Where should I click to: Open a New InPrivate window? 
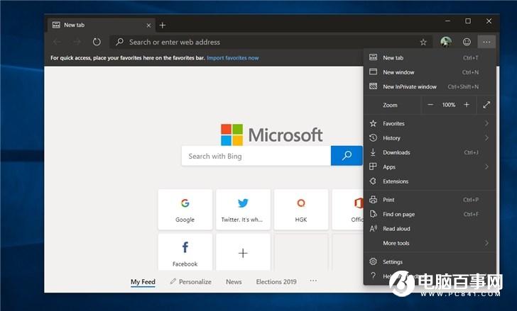point(430,87)
